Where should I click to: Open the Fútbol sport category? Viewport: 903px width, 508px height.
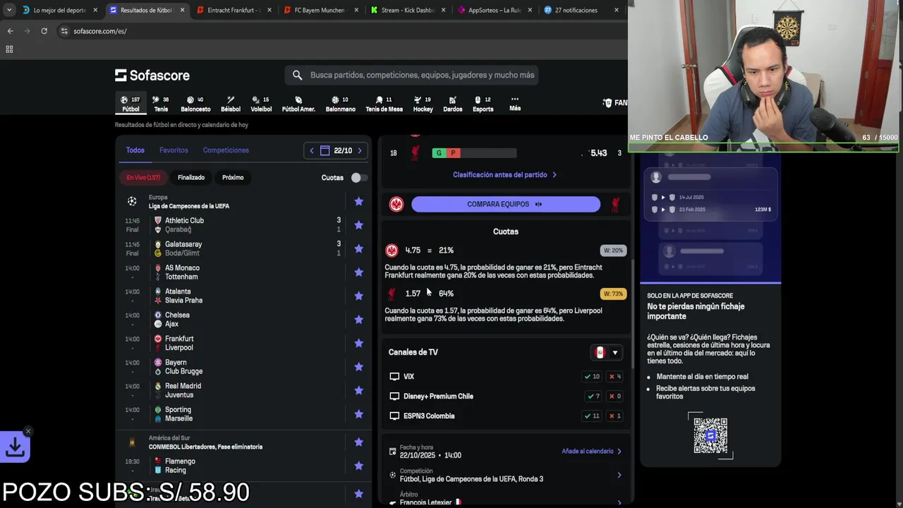click(x=131, y=104)
